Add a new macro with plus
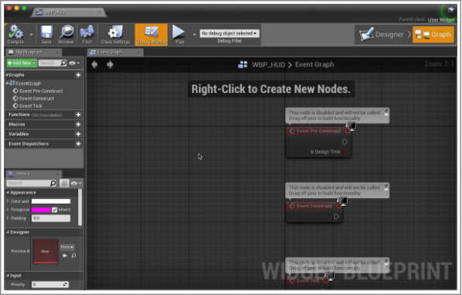This screenshot has width=462, height=295. 78,125
